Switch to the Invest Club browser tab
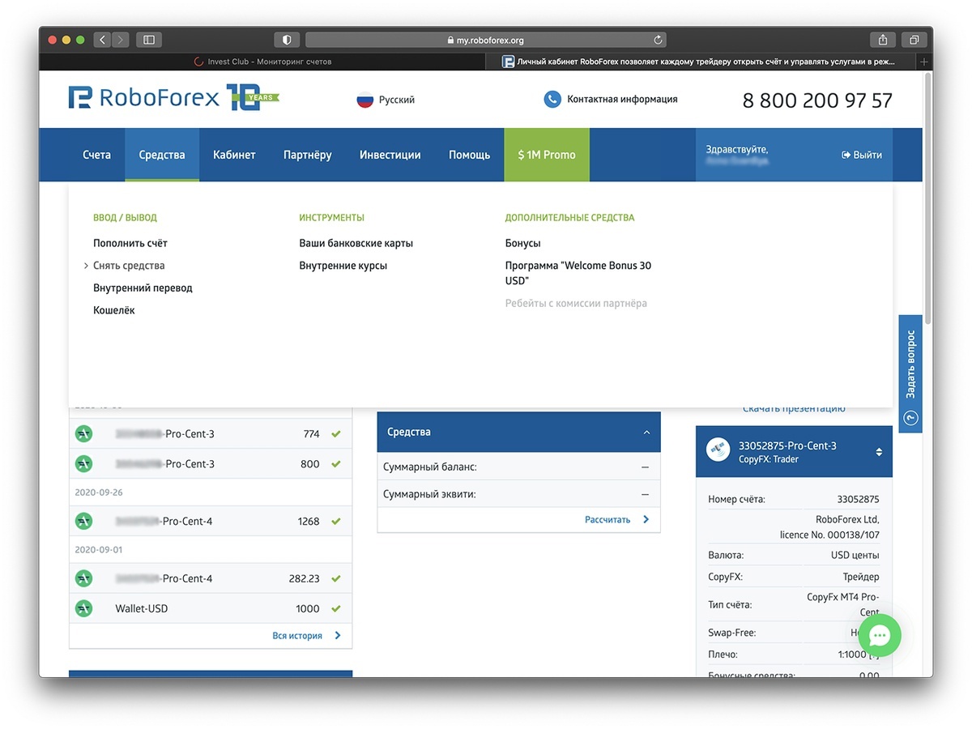 click(x=262, y=62)
